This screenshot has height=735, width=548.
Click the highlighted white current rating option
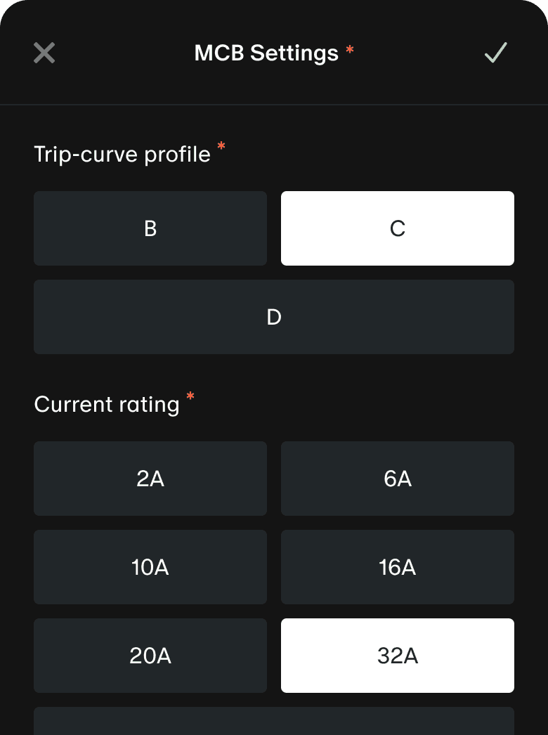pyautogui.click(x=398, y=656)
